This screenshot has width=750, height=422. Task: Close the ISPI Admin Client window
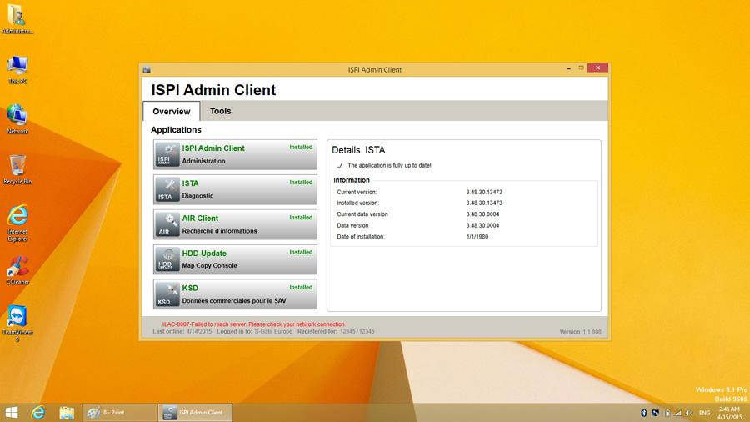597,68
